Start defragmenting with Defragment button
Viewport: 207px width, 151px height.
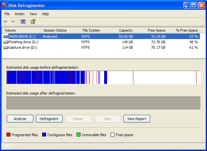[x=49, y=119]
